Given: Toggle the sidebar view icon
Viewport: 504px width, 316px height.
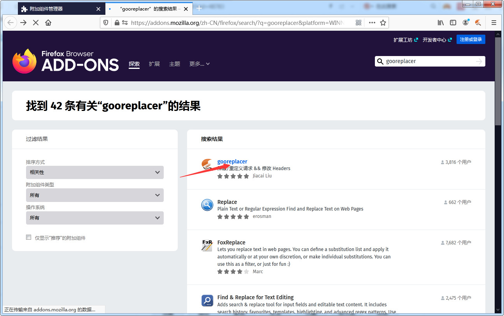Looking at the screenshot, I should pos(453,23).
